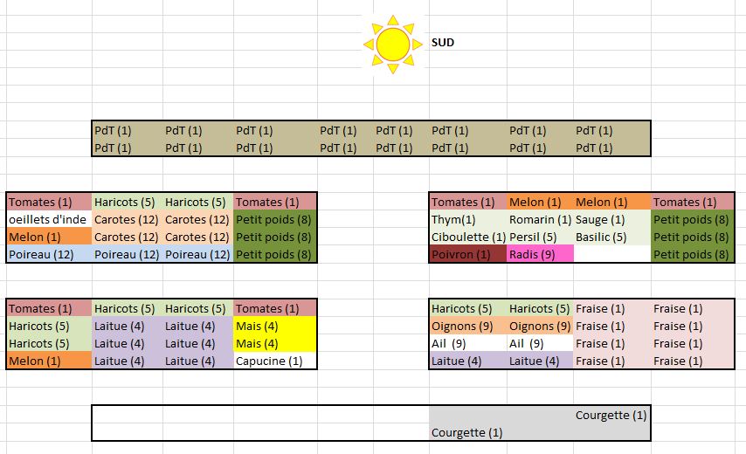Select the Melon (1) cell above Romarin (1)
The width and height of the screenshot is (746, 454).
[539, 202]
